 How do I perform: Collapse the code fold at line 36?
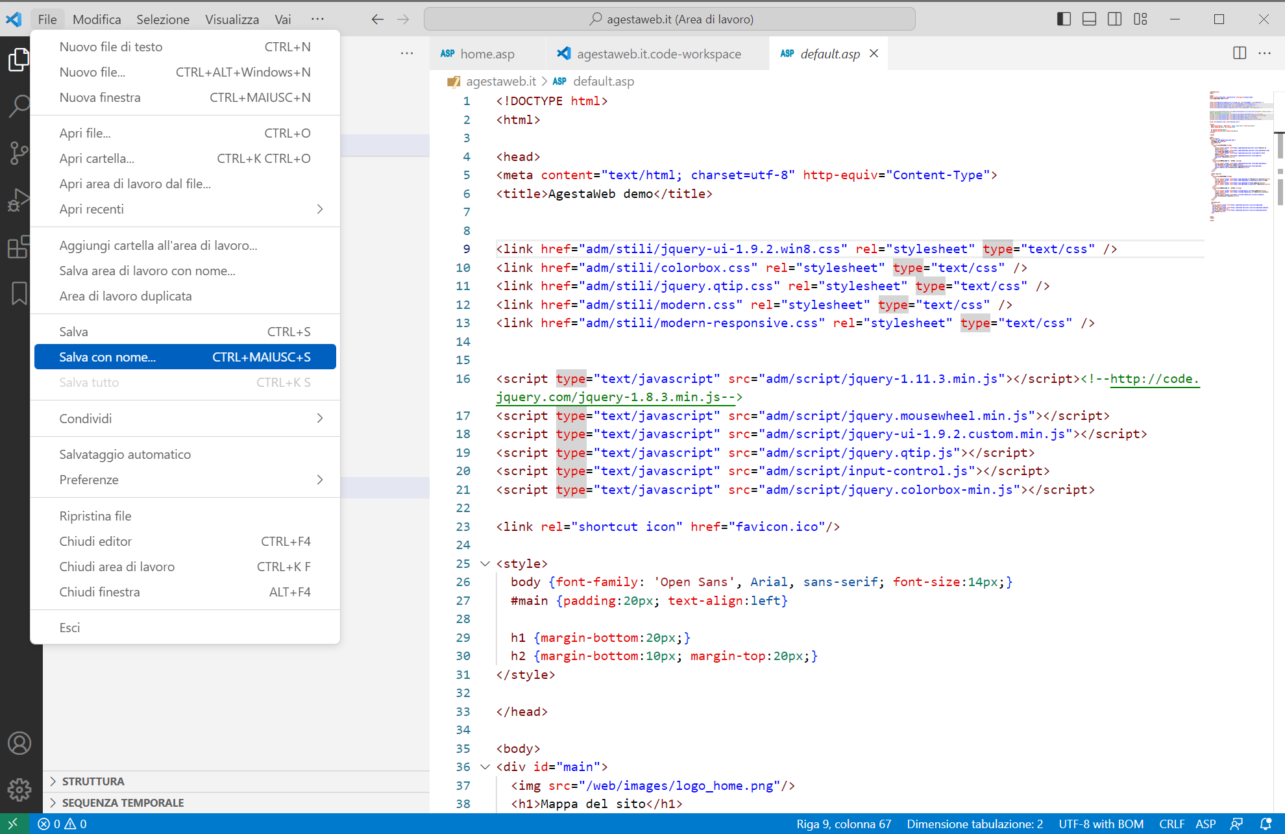click(485, 767)
